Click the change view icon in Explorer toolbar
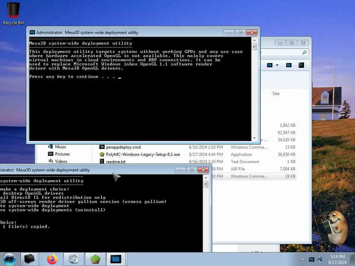Image resolution: width=355 pixels, height=266 pixels. 270,65
